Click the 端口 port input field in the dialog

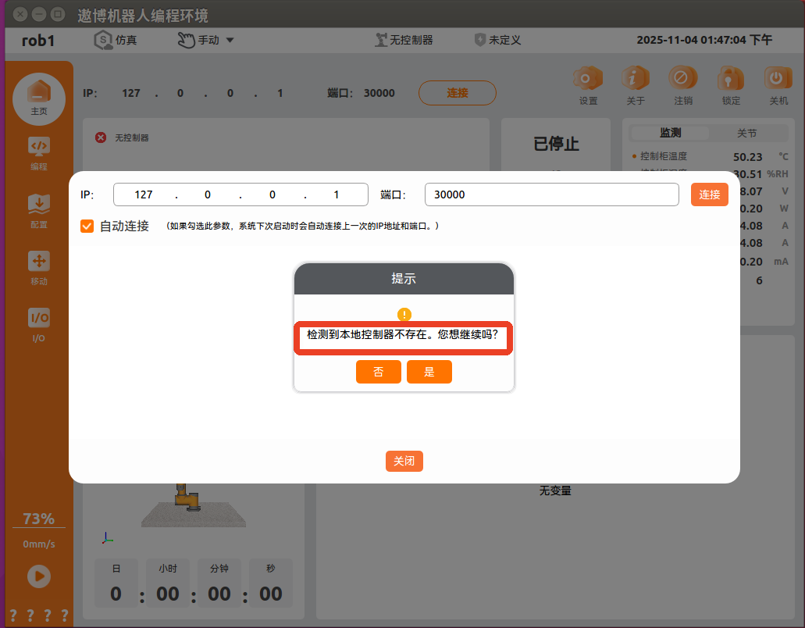(x=551, y=194)
